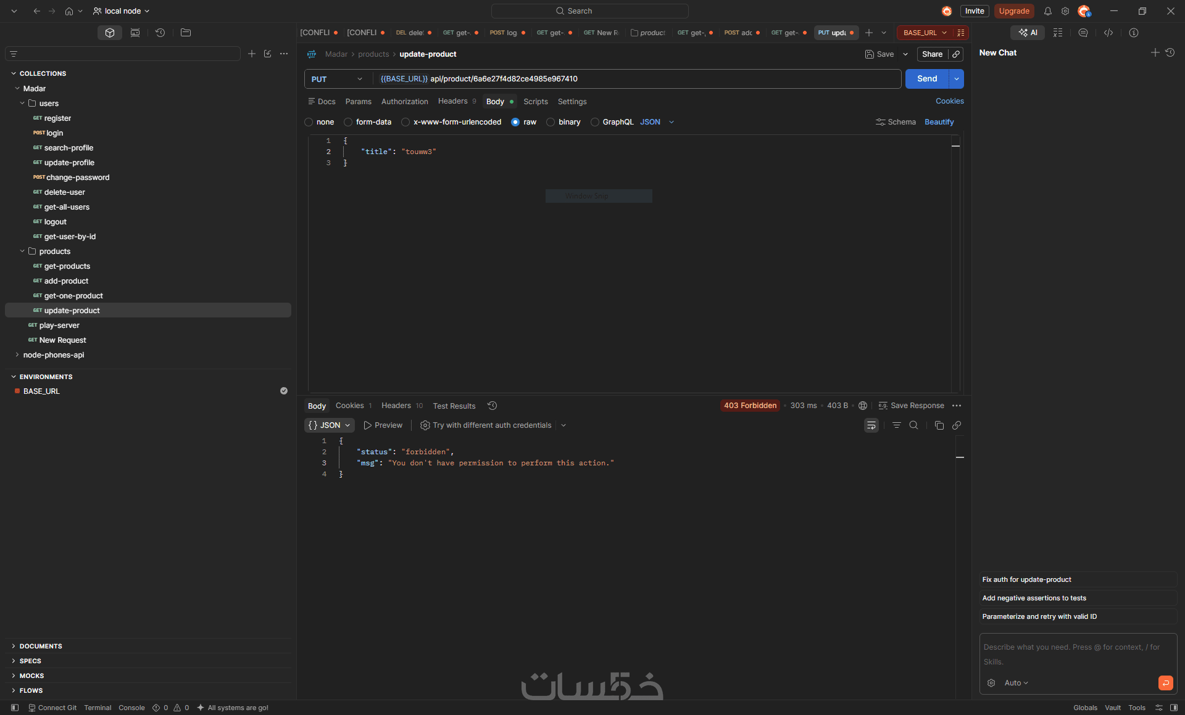Open the notifications bell icon
The height and width of the screenshot is (715, 1185).
[x=1048, y=11]
